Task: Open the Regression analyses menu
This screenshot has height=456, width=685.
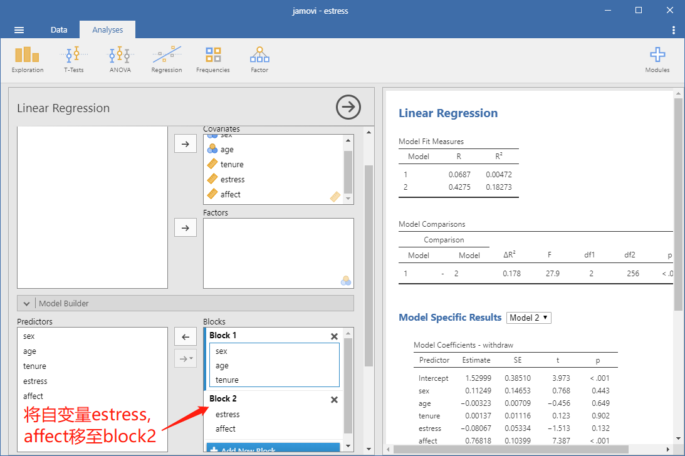Action: [167, 60]
